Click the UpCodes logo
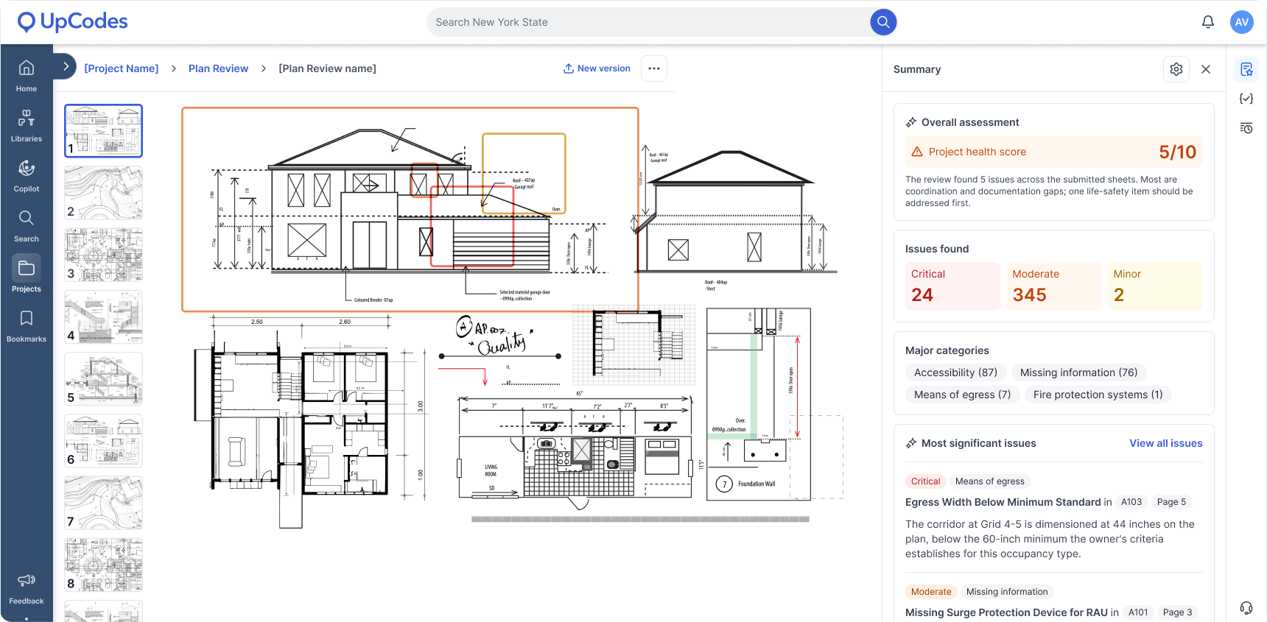This screenshot has height=622, width=1267. pos(72,22)
